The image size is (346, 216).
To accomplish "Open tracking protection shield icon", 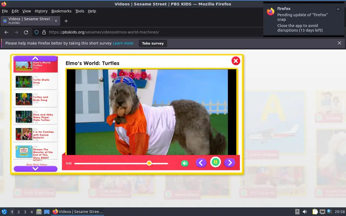I will click(36, 32).
